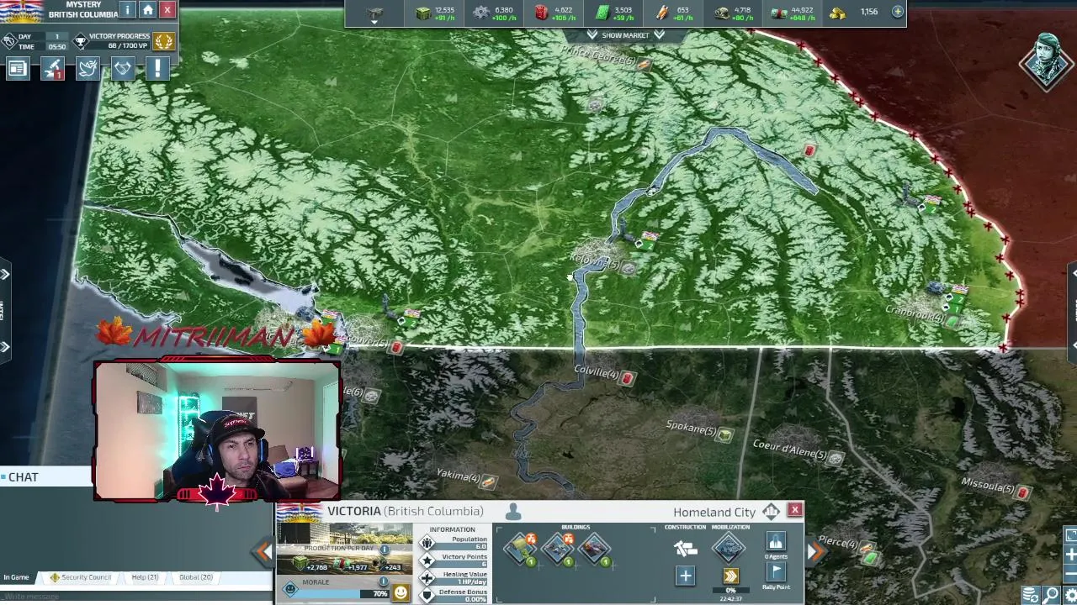Focus the chat message input field
The width and height of the screenshot is (1077, 605).
[x=135, y=597]
